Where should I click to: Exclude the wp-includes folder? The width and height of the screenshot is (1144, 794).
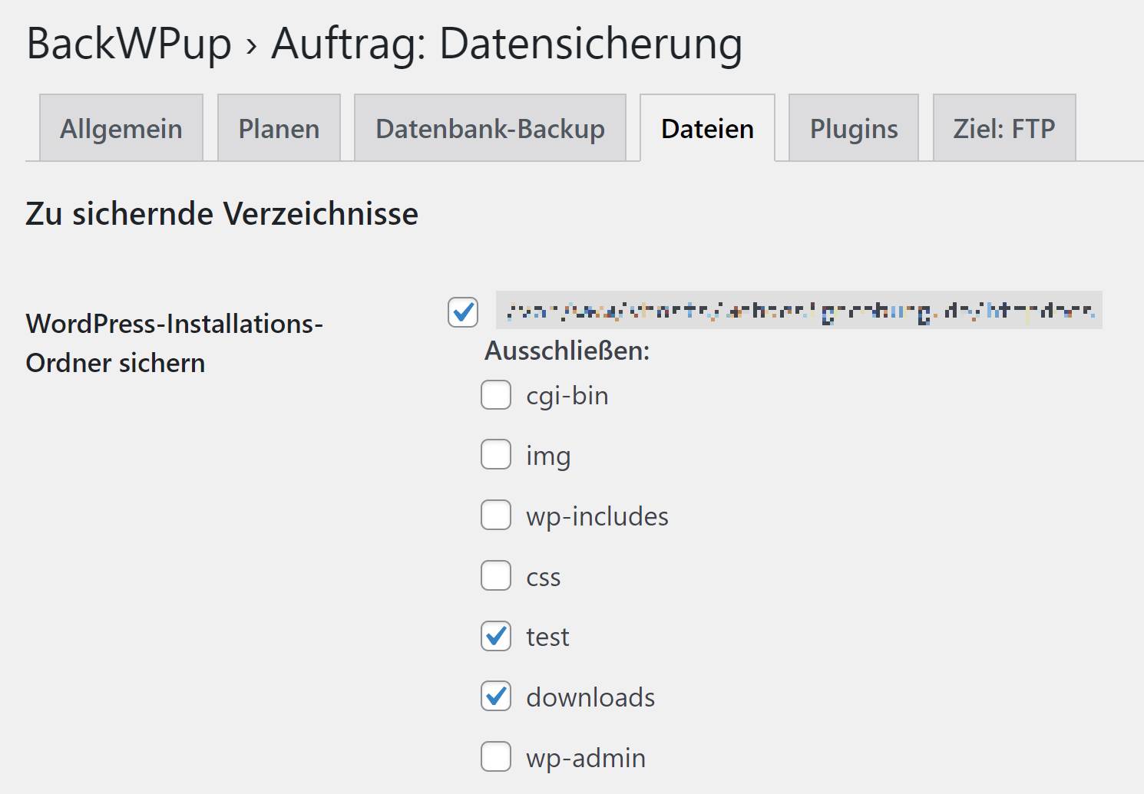pyautogui.click(x=496, y=515)
